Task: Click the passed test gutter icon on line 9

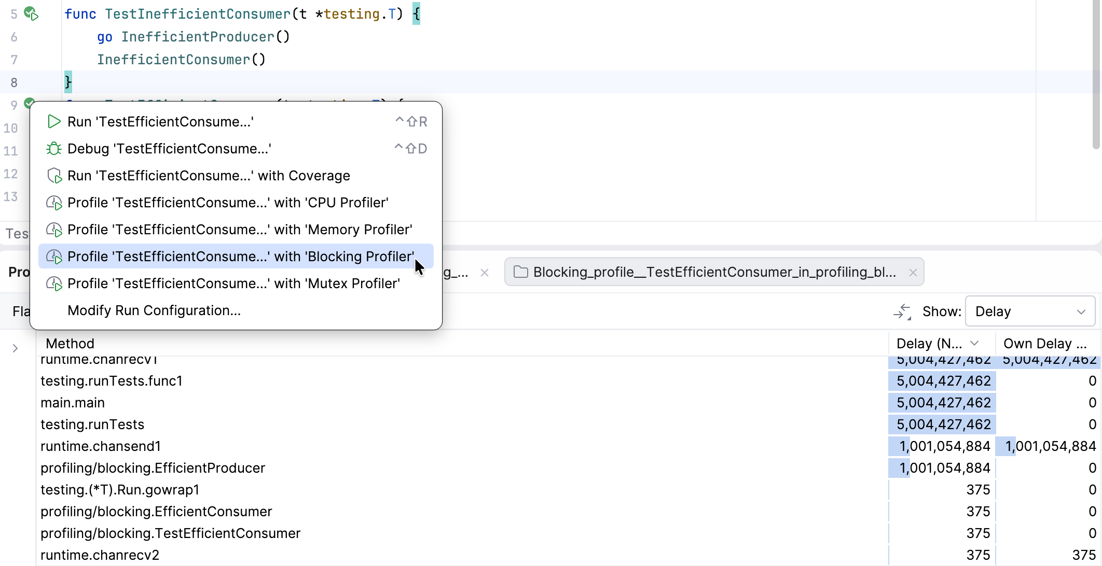Action: pyautogui.click(x=30, y=104)
